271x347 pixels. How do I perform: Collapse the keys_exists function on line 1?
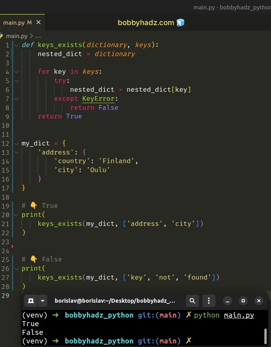tap(16, 45)
